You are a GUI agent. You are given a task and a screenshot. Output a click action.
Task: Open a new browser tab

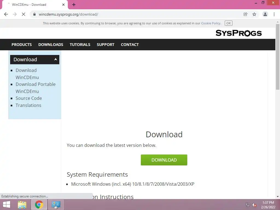click(74, 5)
